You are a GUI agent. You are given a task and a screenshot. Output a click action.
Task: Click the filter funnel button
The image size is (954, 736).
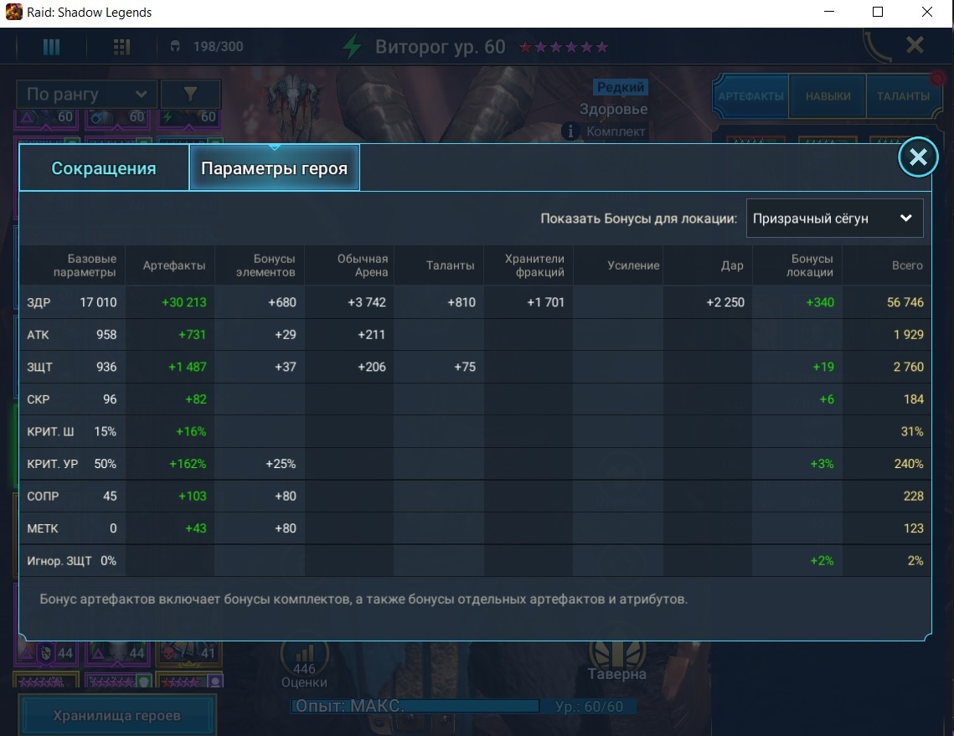pyautogui.click(x=190, y=95)
